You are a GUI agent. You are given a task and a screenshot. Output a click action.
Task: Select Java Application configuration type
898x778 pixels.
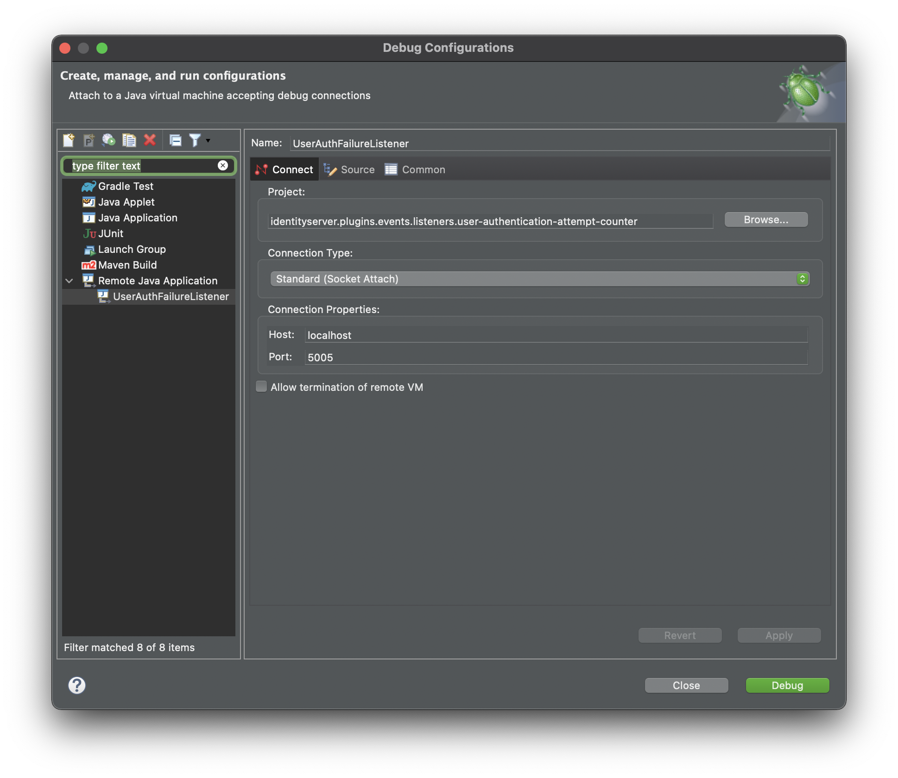click(x=138, y=218)
